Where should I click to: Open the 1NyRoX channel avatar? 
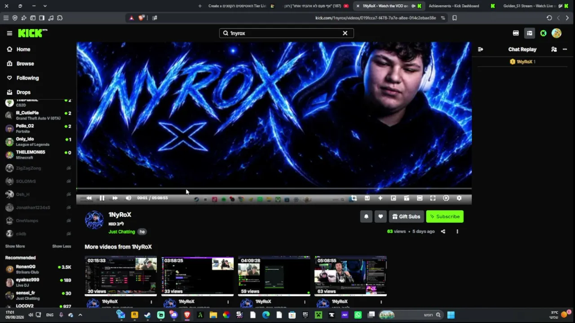[94, 220]
